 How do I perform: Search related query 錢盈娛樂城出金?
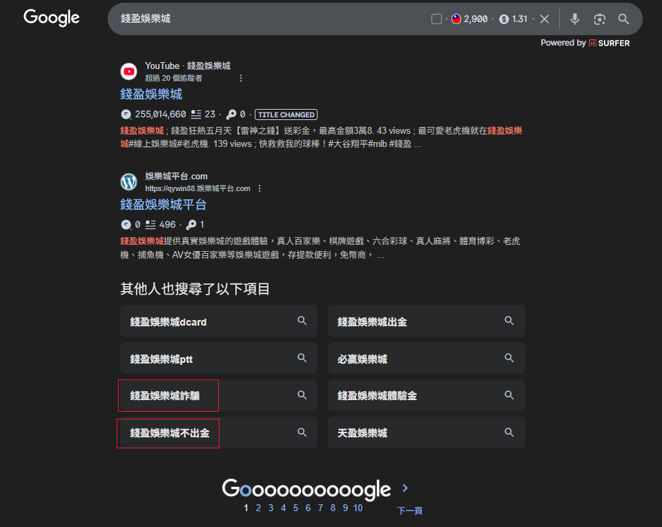427,321
